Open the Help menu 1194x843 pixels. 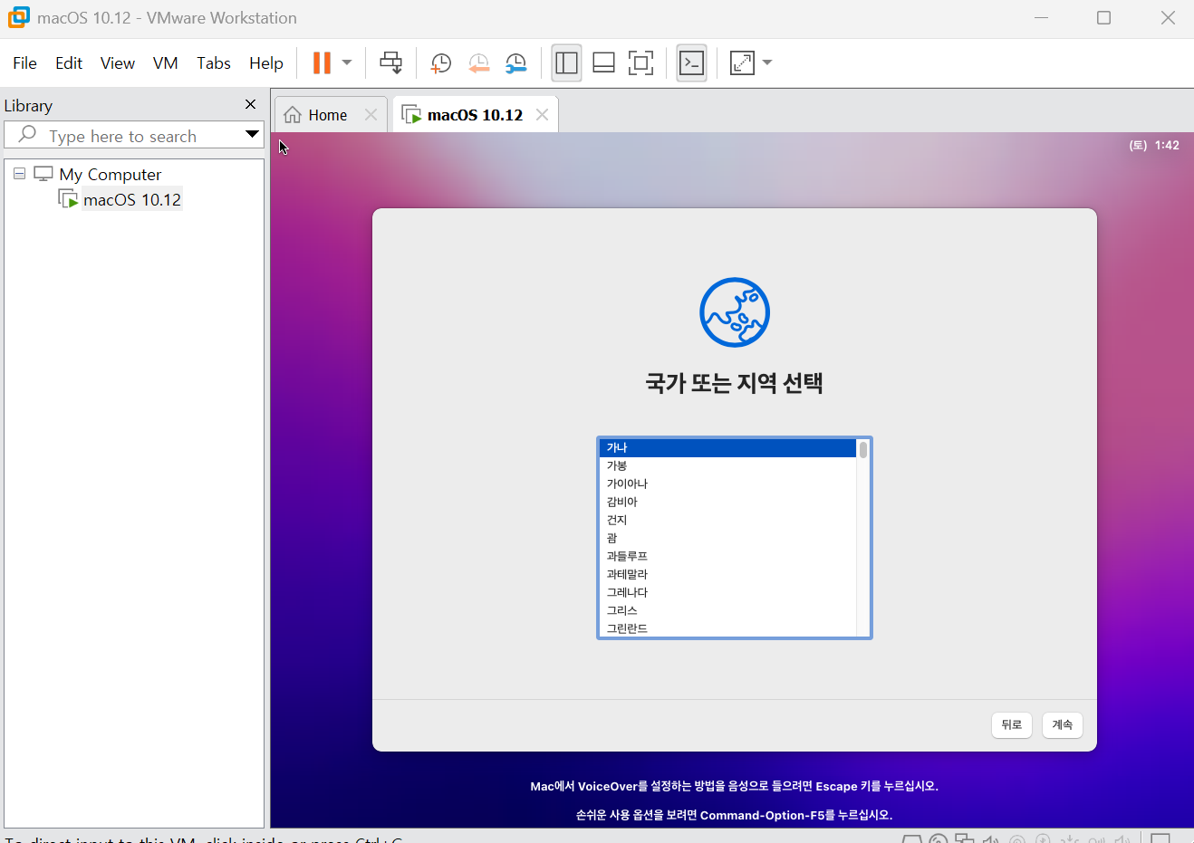coord(266,62)
